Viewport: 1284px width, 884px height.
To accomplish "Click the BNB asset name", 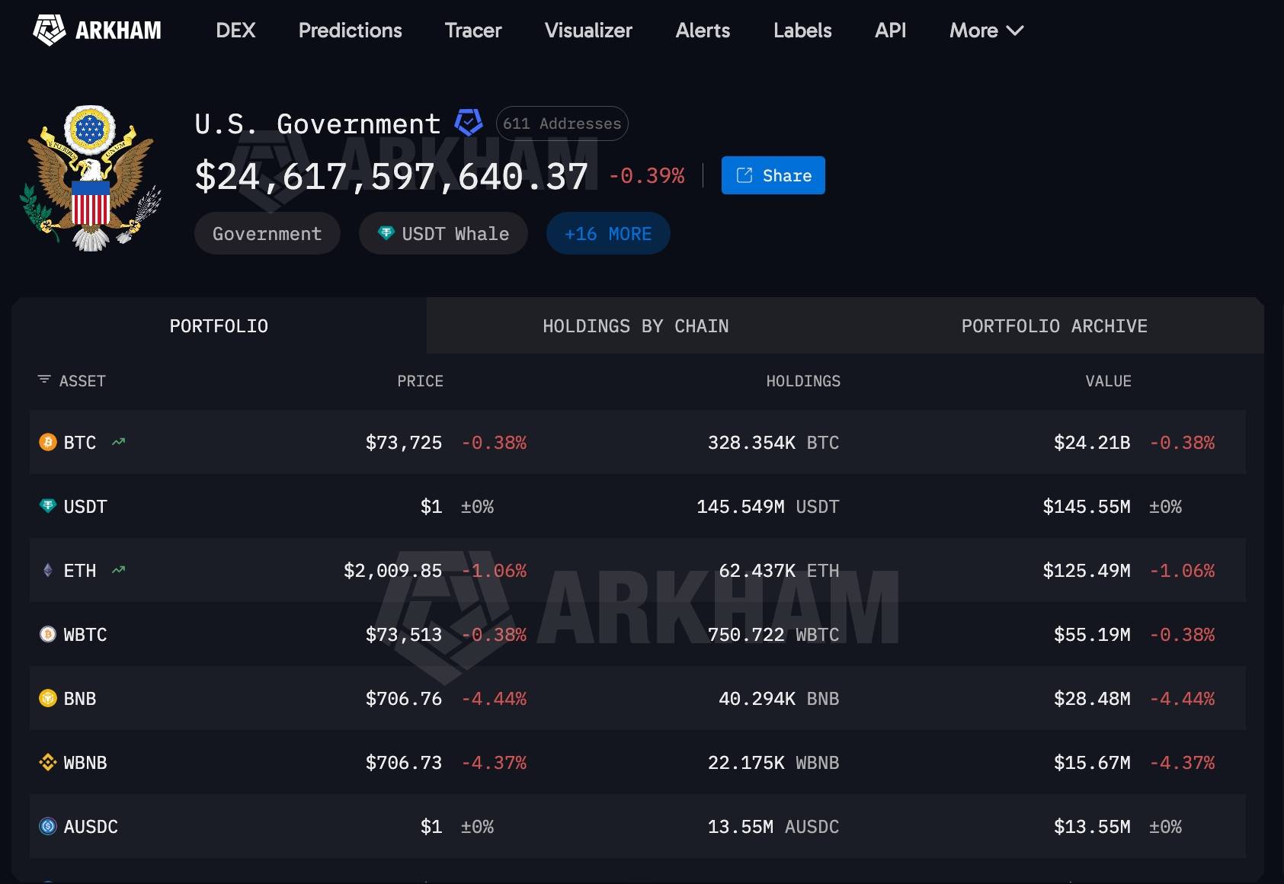I will coord(80,699).
